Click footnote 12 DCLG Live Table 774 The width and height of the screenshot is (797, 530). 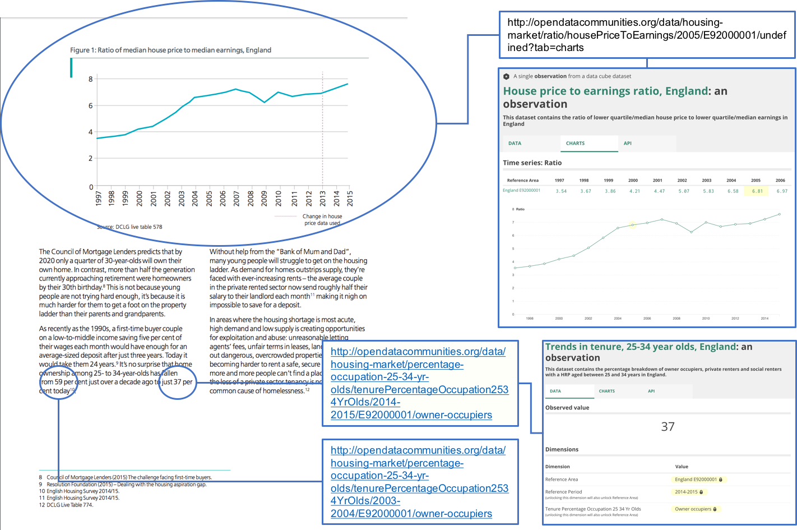click(x=66, y=505)
